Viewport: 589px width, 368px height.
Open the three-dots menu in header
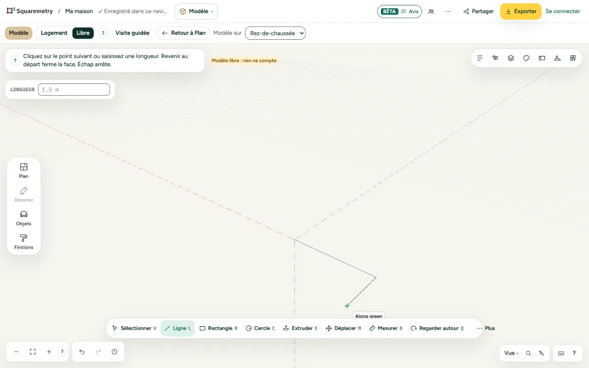448,11
